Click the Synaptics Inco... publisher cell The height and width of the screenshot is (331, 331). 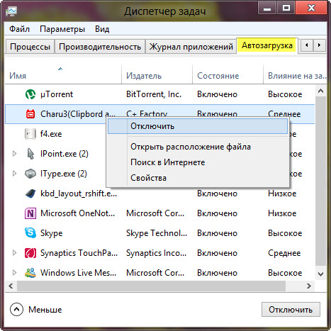pyautogui.click(x=157, y=253)
